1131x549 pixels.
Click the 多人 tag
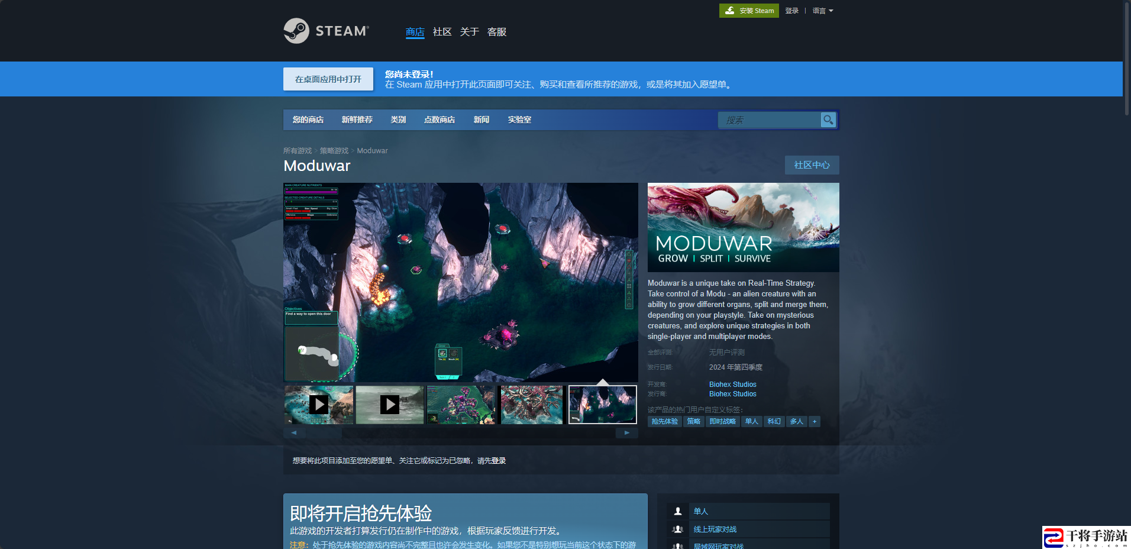click(x=797, y=421)
